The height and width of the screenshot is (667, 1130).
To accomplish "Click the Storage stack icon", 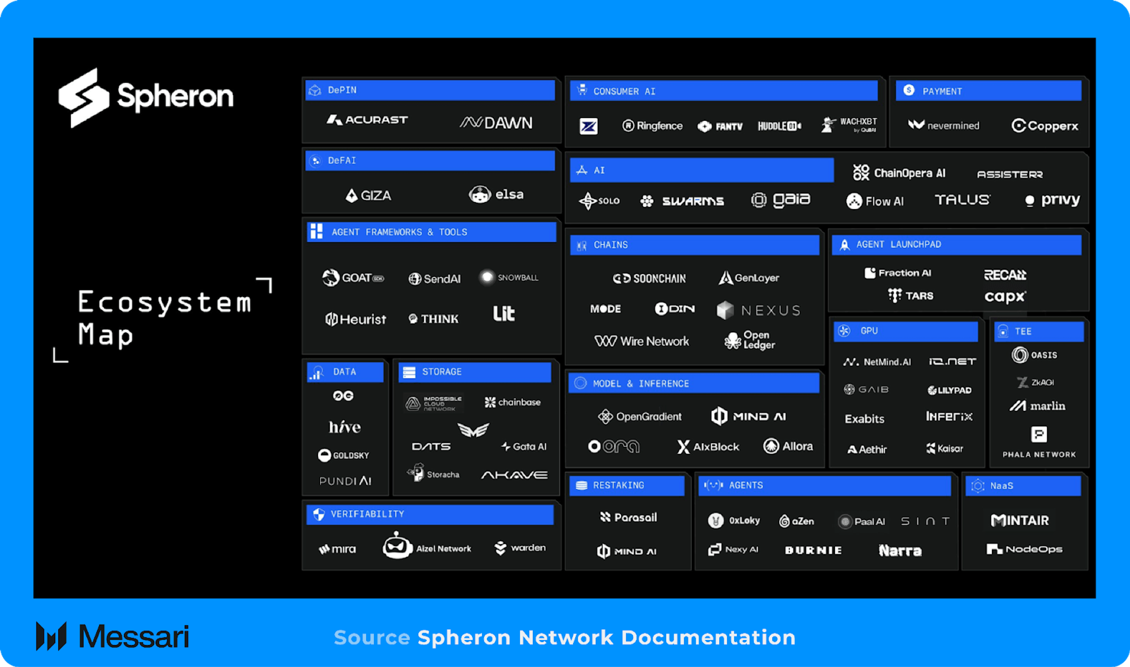I will (x=409, y=372).
